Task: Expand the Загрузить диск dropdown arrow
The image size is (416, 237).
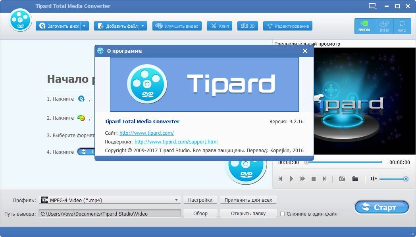Action: tap(85, 26)
